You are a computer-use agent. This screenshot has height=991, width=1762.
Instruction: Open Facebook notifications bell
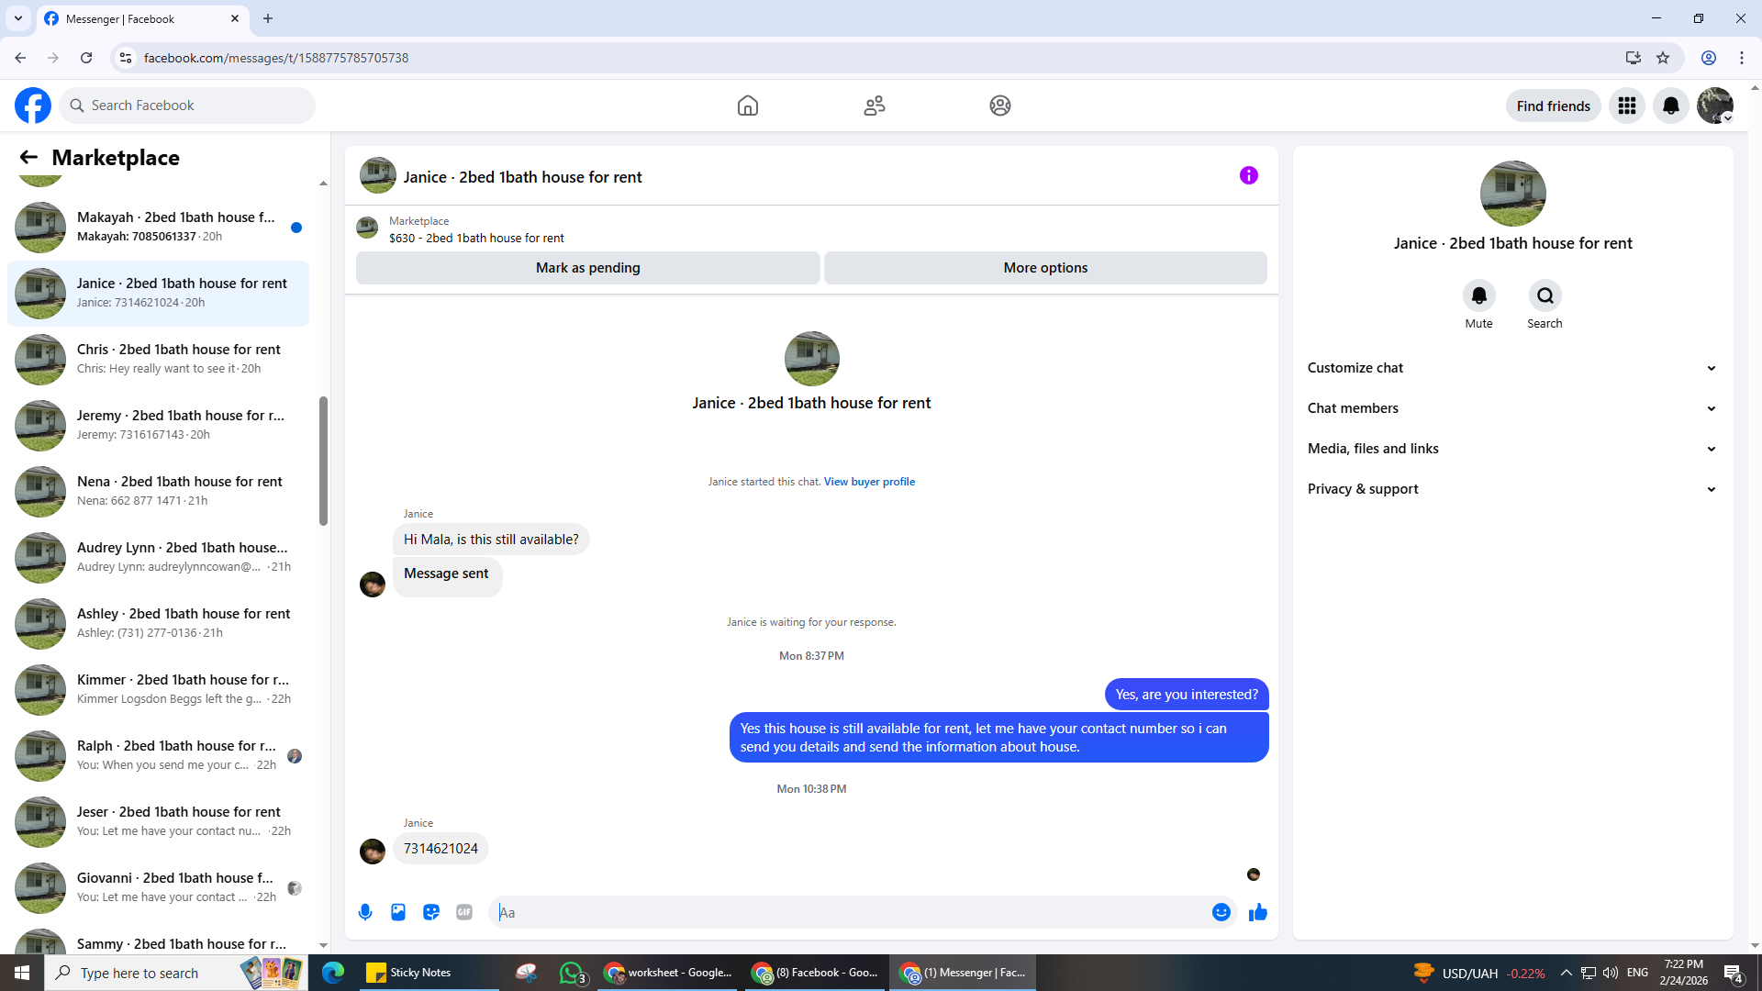pyautogui.click(x=1670, y=106)
